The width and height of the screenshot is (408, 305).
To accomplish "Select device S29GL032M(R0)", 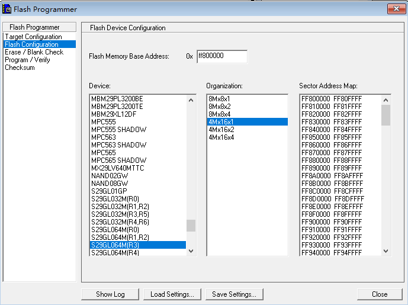I will pyautogui.click(x=138, y=199).
